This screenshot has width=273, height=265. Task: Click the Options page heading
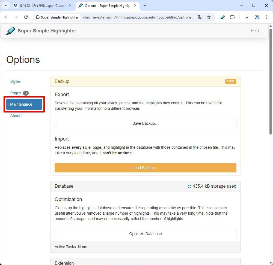[x=23, y=60]
